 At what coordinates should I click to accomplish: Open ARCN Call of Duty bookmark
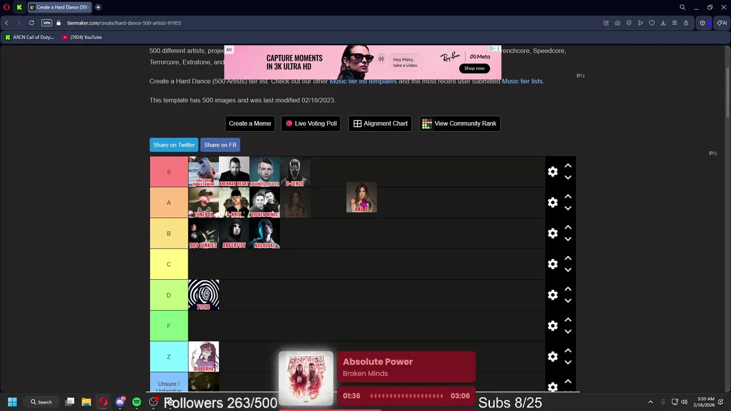30,37
